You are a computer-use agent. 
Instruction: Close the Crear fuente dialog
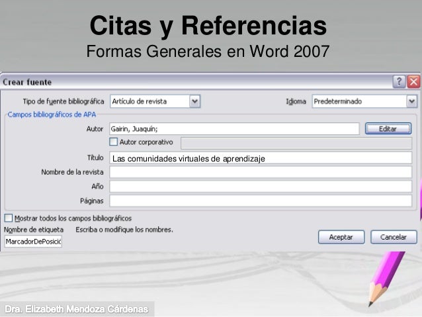click(413, 81)
